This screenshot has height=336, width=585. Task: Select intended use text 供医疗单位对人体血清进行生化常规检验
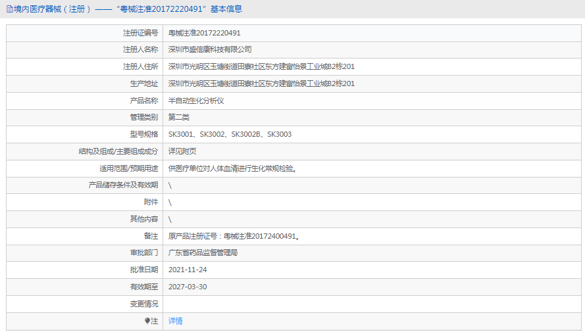[232, 168]
